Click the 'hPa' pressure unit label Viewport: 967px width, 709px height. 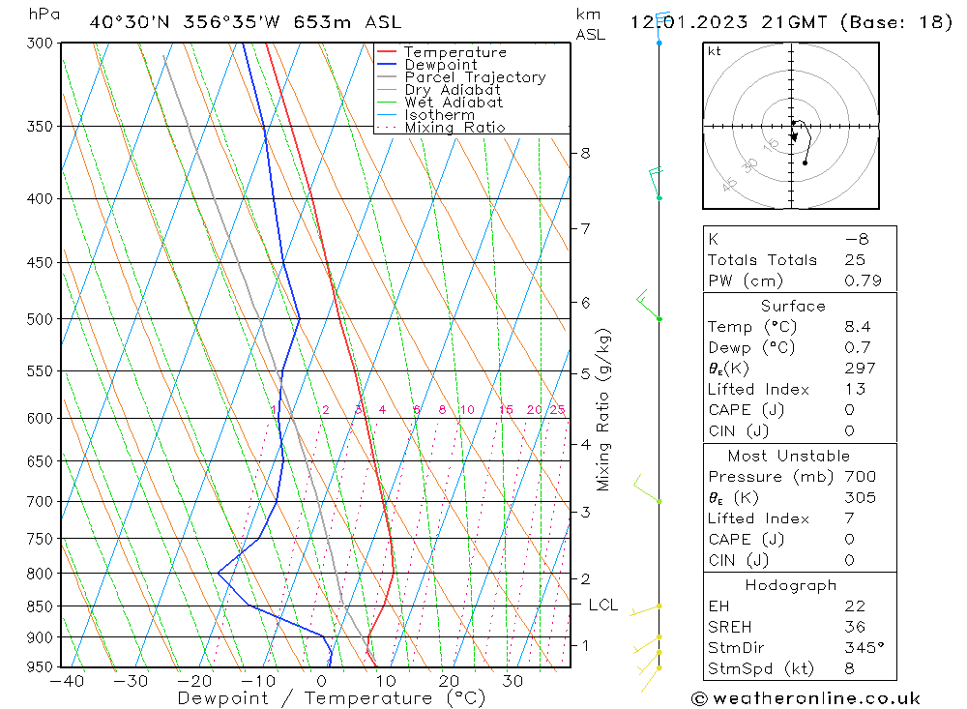[44, 15]
